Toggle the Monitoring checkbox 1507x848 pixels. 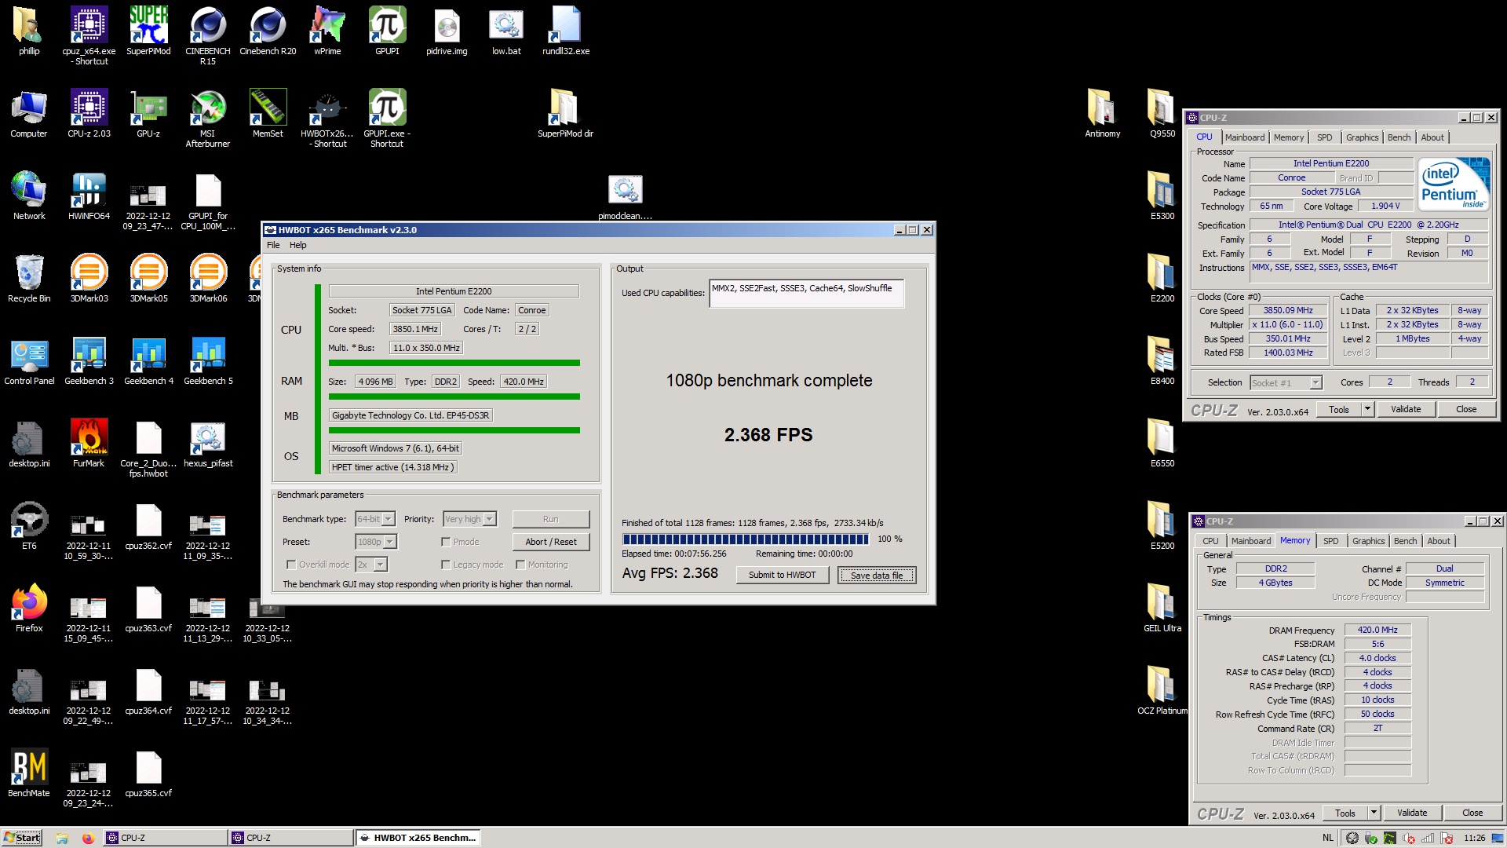(520, 565)
